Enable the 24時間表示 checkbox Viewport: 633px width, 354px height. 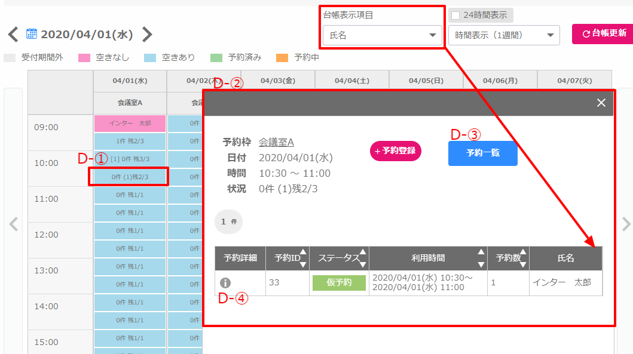coord(455,16)
